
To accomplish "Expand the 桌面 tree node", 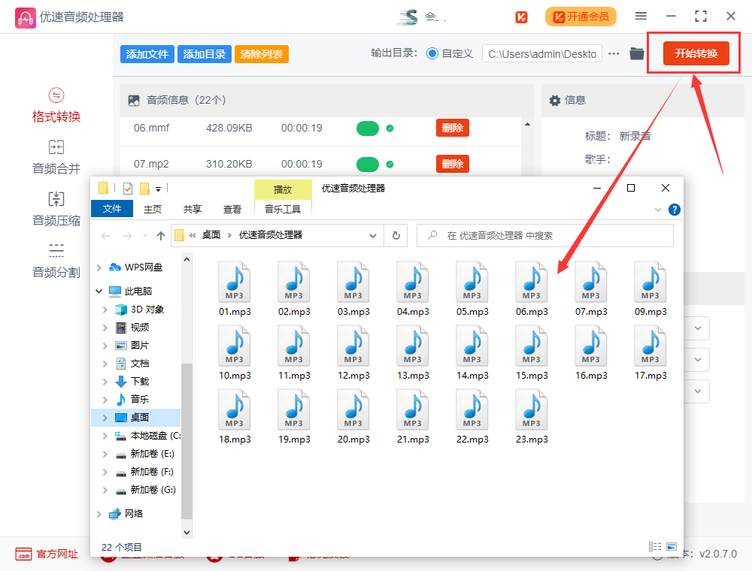I will 105,418.
